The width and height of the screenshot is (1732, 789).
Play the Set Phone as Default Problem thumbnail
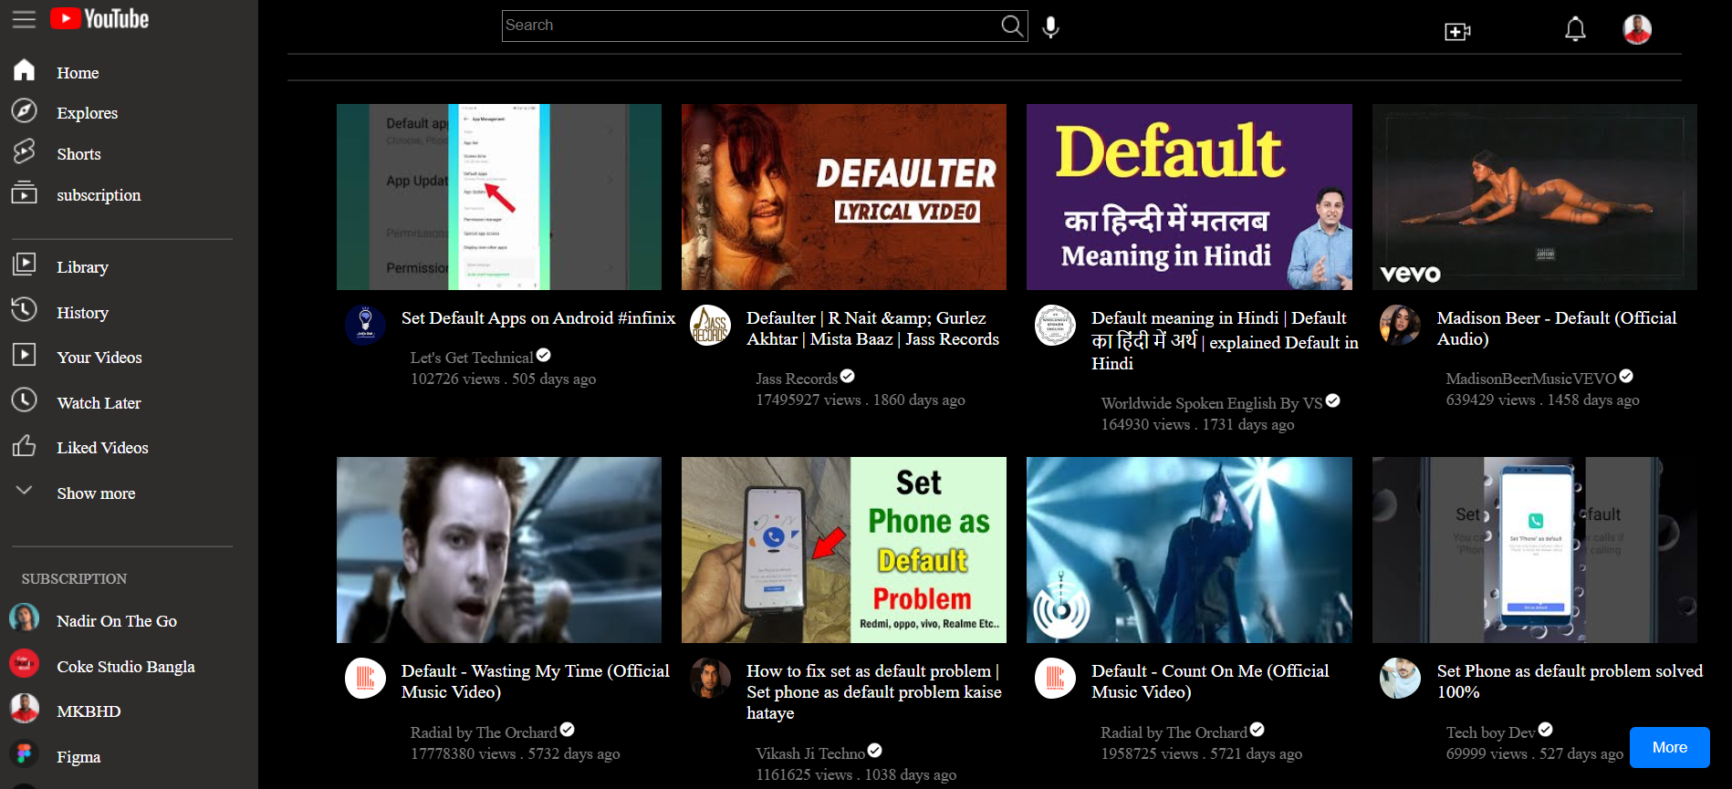point(844,550)
